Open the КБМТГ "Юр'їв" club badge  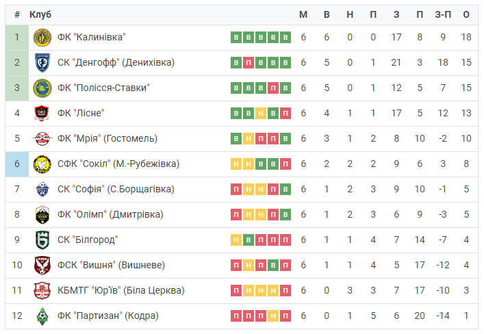[42, 290]
